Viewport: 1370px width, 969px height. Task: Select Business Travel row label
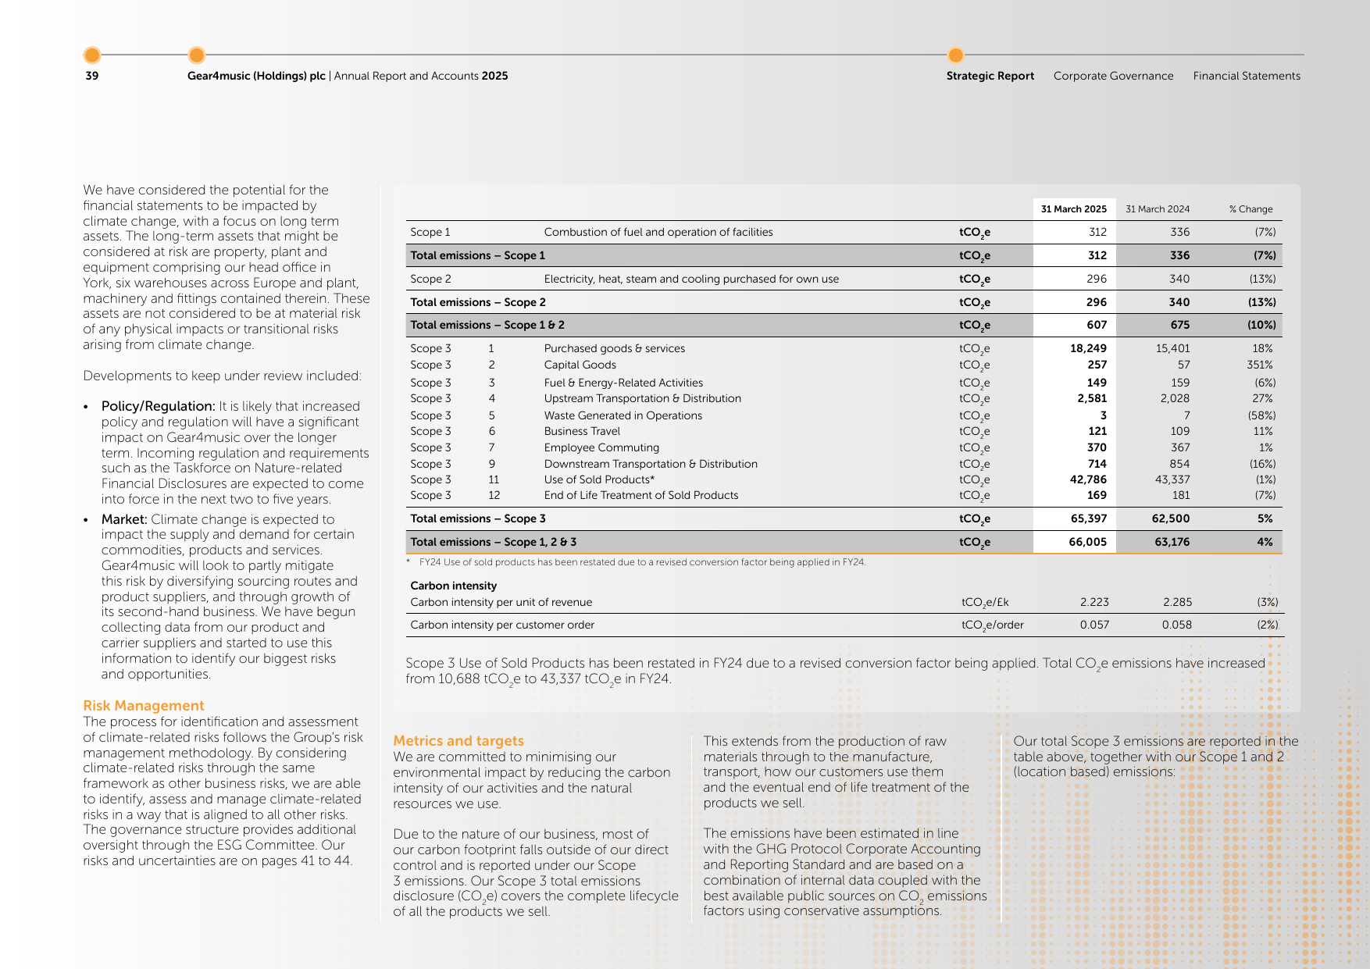[x=582, y=431]
